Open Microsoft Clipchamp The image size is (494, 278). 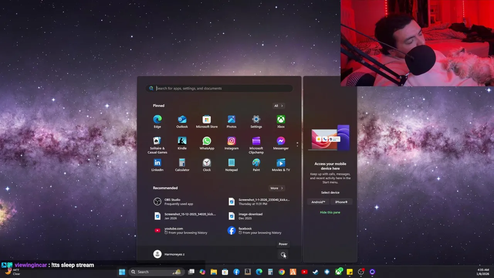click(x=256, y=145)
